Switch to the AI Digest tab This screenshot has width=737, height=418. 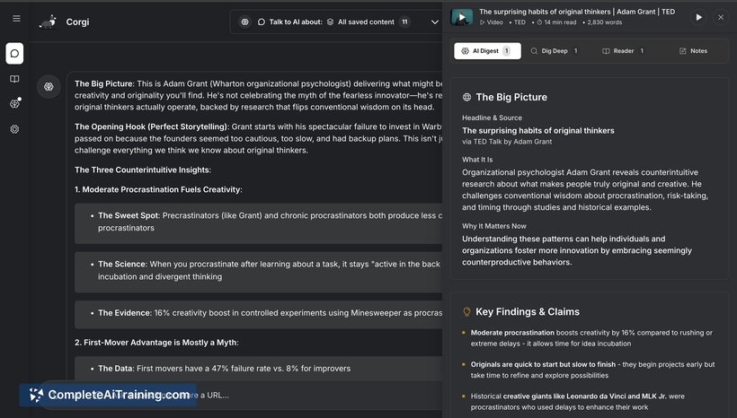pos(487,50)
